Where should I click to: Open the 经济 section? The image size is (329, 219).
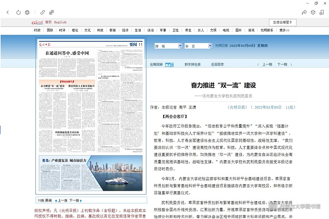click(x=125, y=30)
